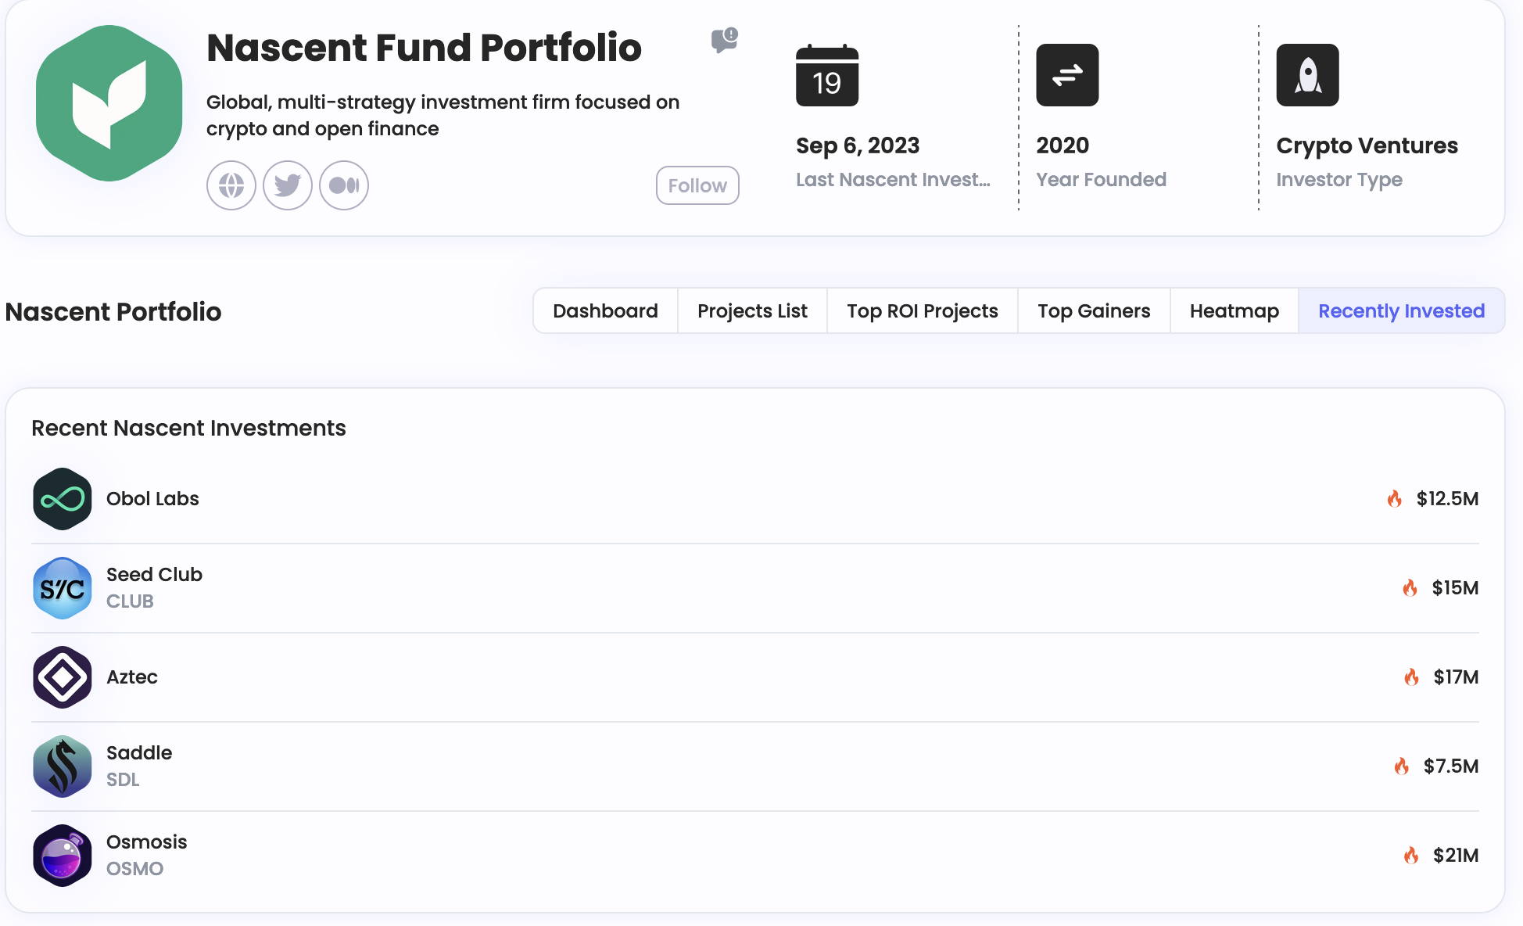Viewport: 1523px width, 926px height.
Task: Click the calendar icon showing 19
Action: 827,75
